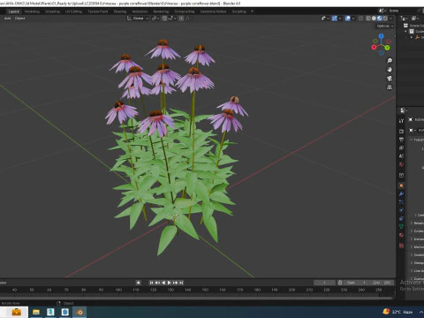This screenshot has width=424, height=318.
Task: Open the Object menu in viewport header
Action: (x=19, y=19)
